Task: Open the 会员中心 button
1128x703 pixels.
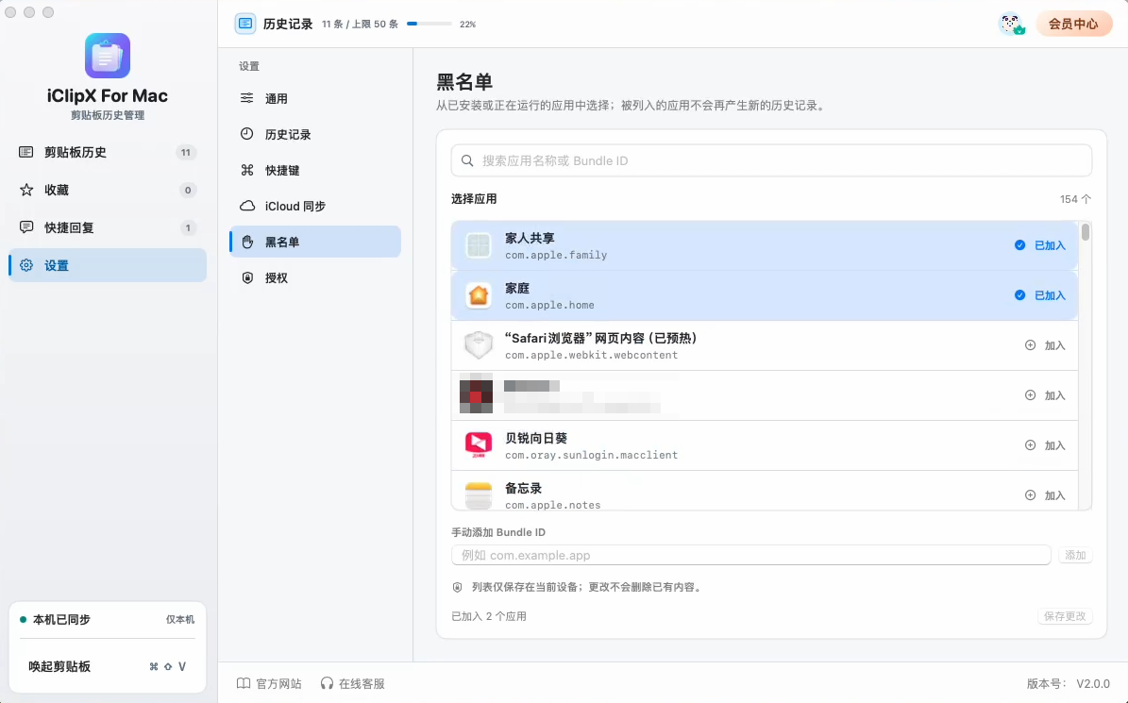Action: (x=1073, y=24)
